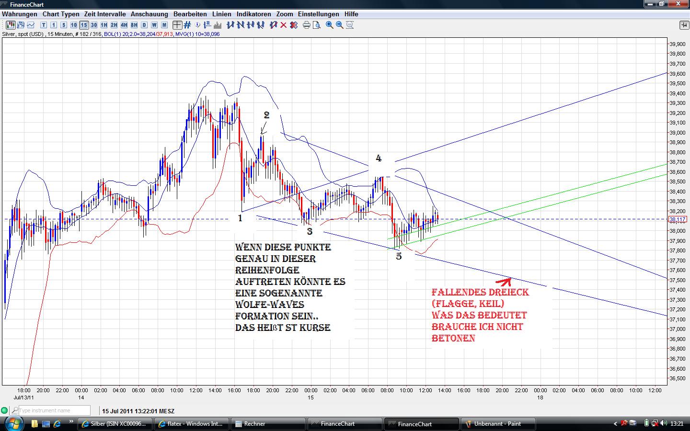The height and width of the screenshot is (431, 690).
Task: Expand the hidden system tray icons arrow
Action: pyautogui.click(x=615, y=423)
